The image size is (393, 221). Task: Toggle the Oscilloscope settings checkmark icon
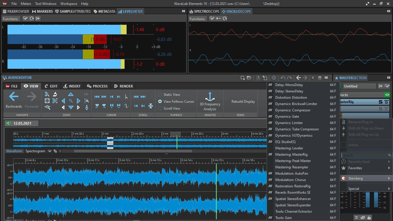(x=212, y=18)
